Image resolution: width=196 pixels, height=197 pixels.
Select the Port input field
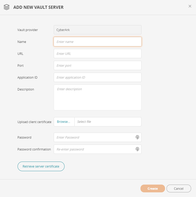(97, 65)
